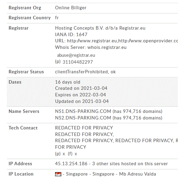178x179 pixels.
Task: Click the registrar URL http://www.registrar.eu
Action: 92,41
